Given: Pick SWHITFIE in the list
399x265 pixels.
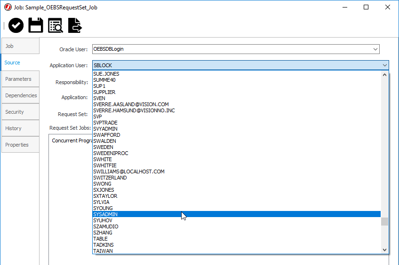Looking at the screenshot, I should coord(237,165).
